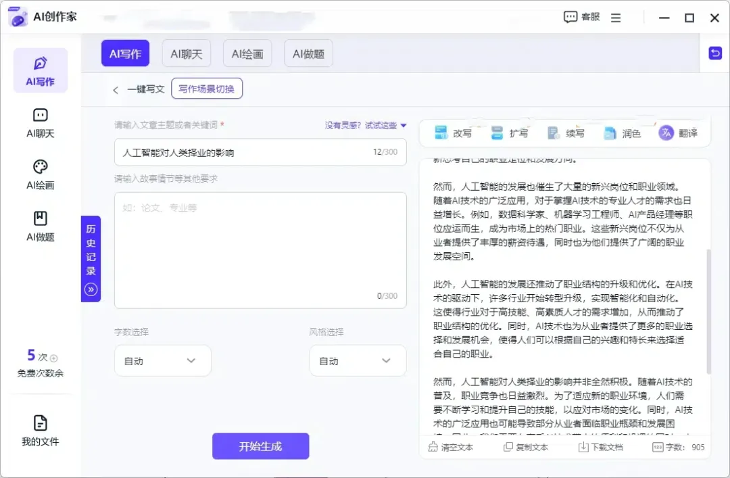
Task: Click the 开始生成 generate button
Action: [260, 446]
